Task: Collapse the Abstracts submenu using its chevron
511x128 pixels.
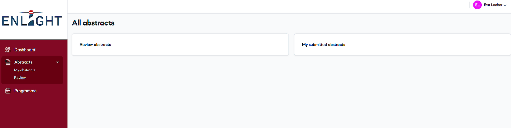Action: (58, 62)
